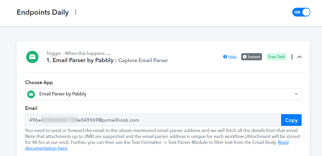Click the Endpoints Daily workflow title
The width and height of the screenshot is (322, 156).
coord(43,12)
